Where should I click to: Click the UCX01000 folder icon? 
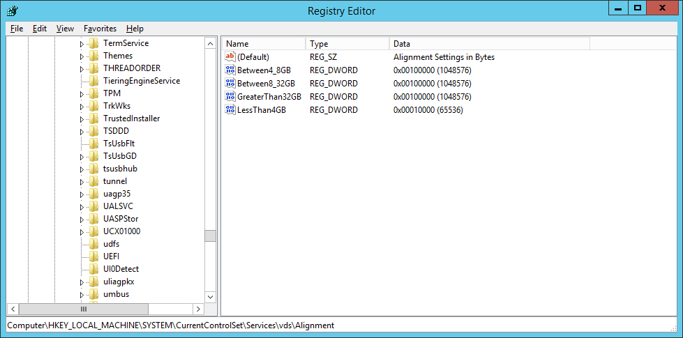pos(93,231)
